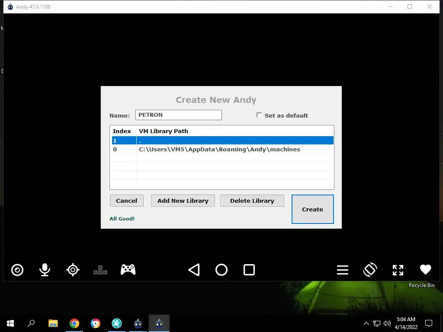Toggle the microphone icon
Image resolution: width=443 pixels, height=332 pixels.
[45, 270]
